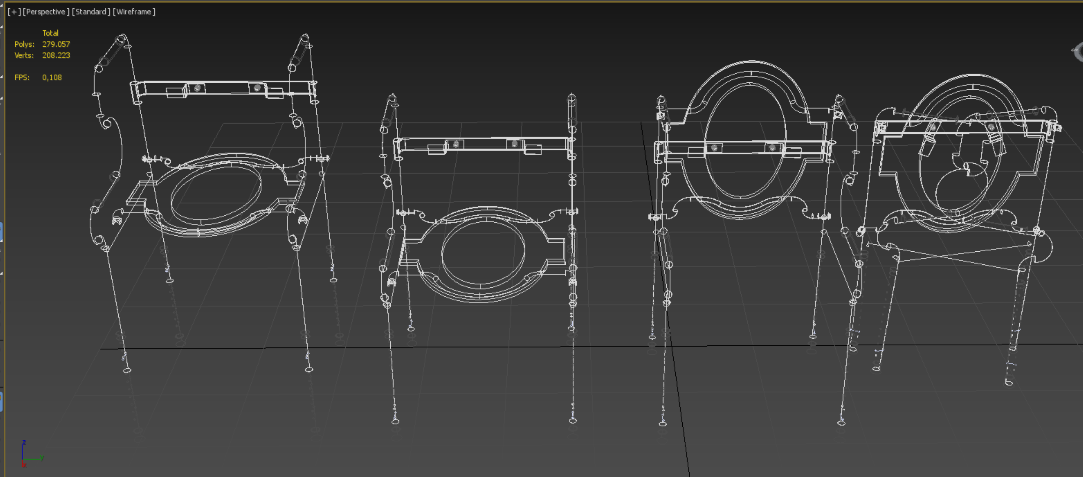The image size is (1083, 477).
Task: Select the leftmost chair's top rail bar
Action: [225, 82]
